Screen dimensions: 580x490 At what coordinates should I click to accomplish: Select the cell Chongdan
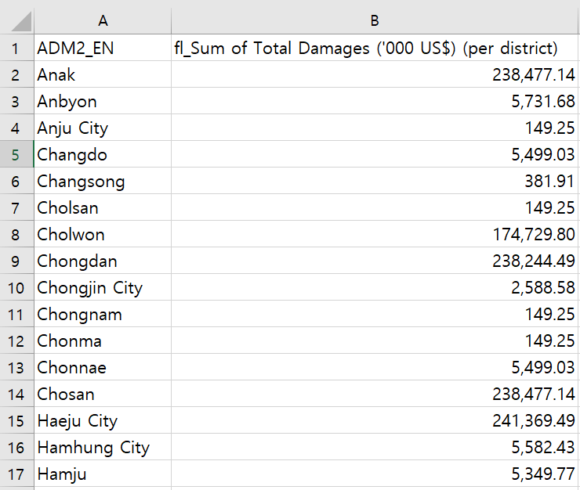click(x=103, y=261)
